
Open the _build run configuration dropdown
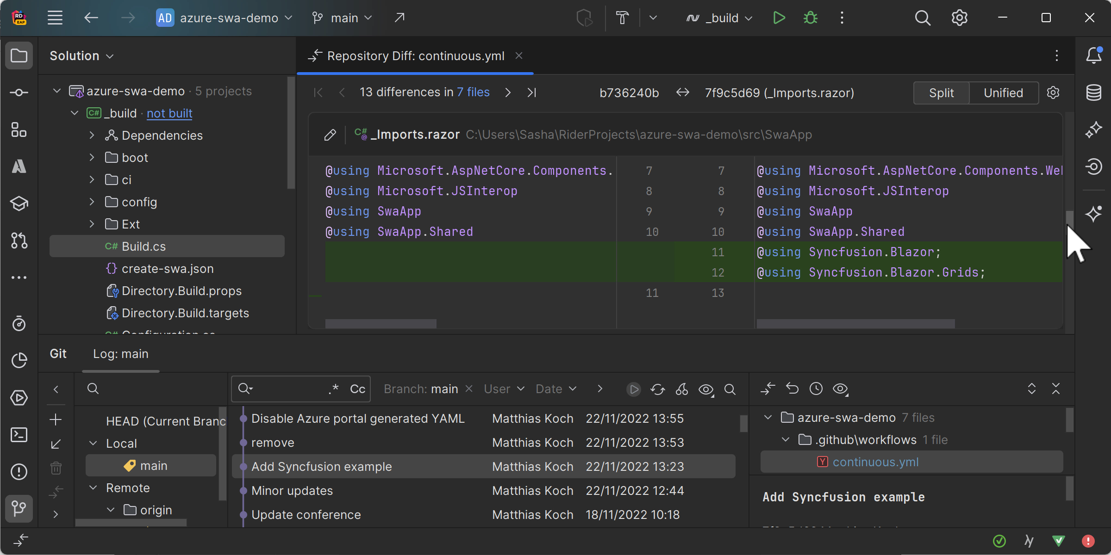pos(719,18)
